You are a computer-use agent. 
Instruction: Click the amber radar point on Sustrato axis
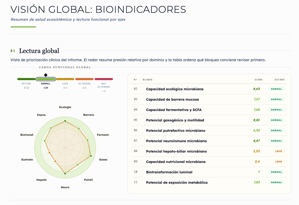(x=49, y=153)
